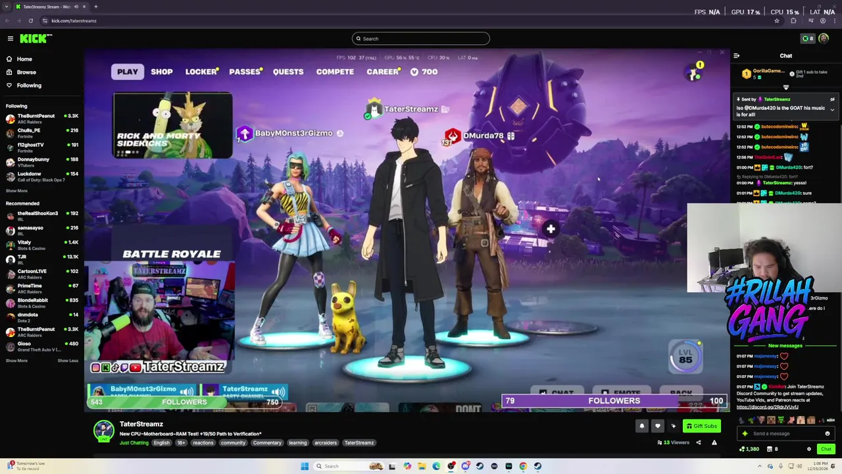The image size is (842, 474).
Task: Open the Chulls_PE channel
Action: click(41, 133)
